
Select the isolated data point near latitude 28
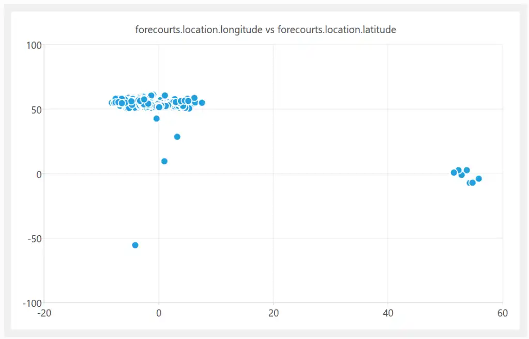click(177, 137)
